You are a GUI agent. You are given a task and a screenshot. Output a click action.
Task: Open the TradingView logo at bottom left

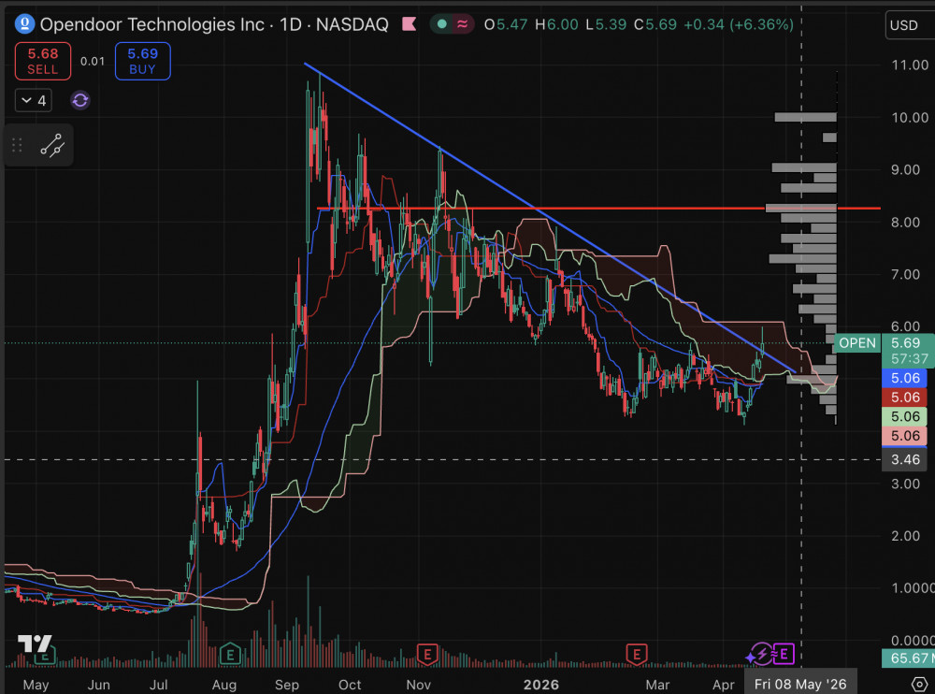(36, 643)
